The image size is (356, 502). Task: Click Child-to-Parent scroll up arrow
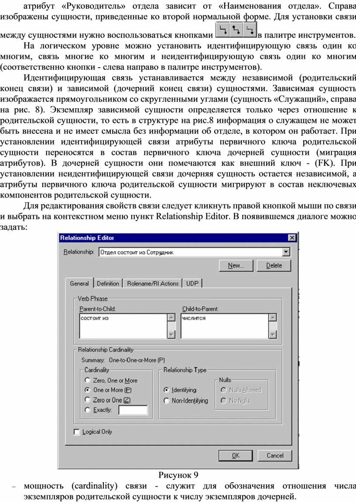pyautogui.click(x=273, y=317)
